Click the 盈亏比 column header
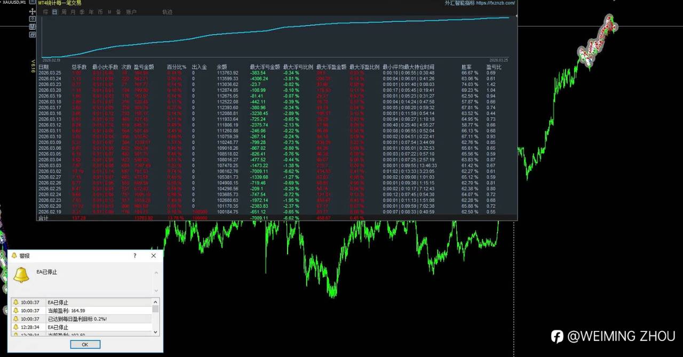The width and height of the screenshot is (683, 357). (x=494, y=67)
